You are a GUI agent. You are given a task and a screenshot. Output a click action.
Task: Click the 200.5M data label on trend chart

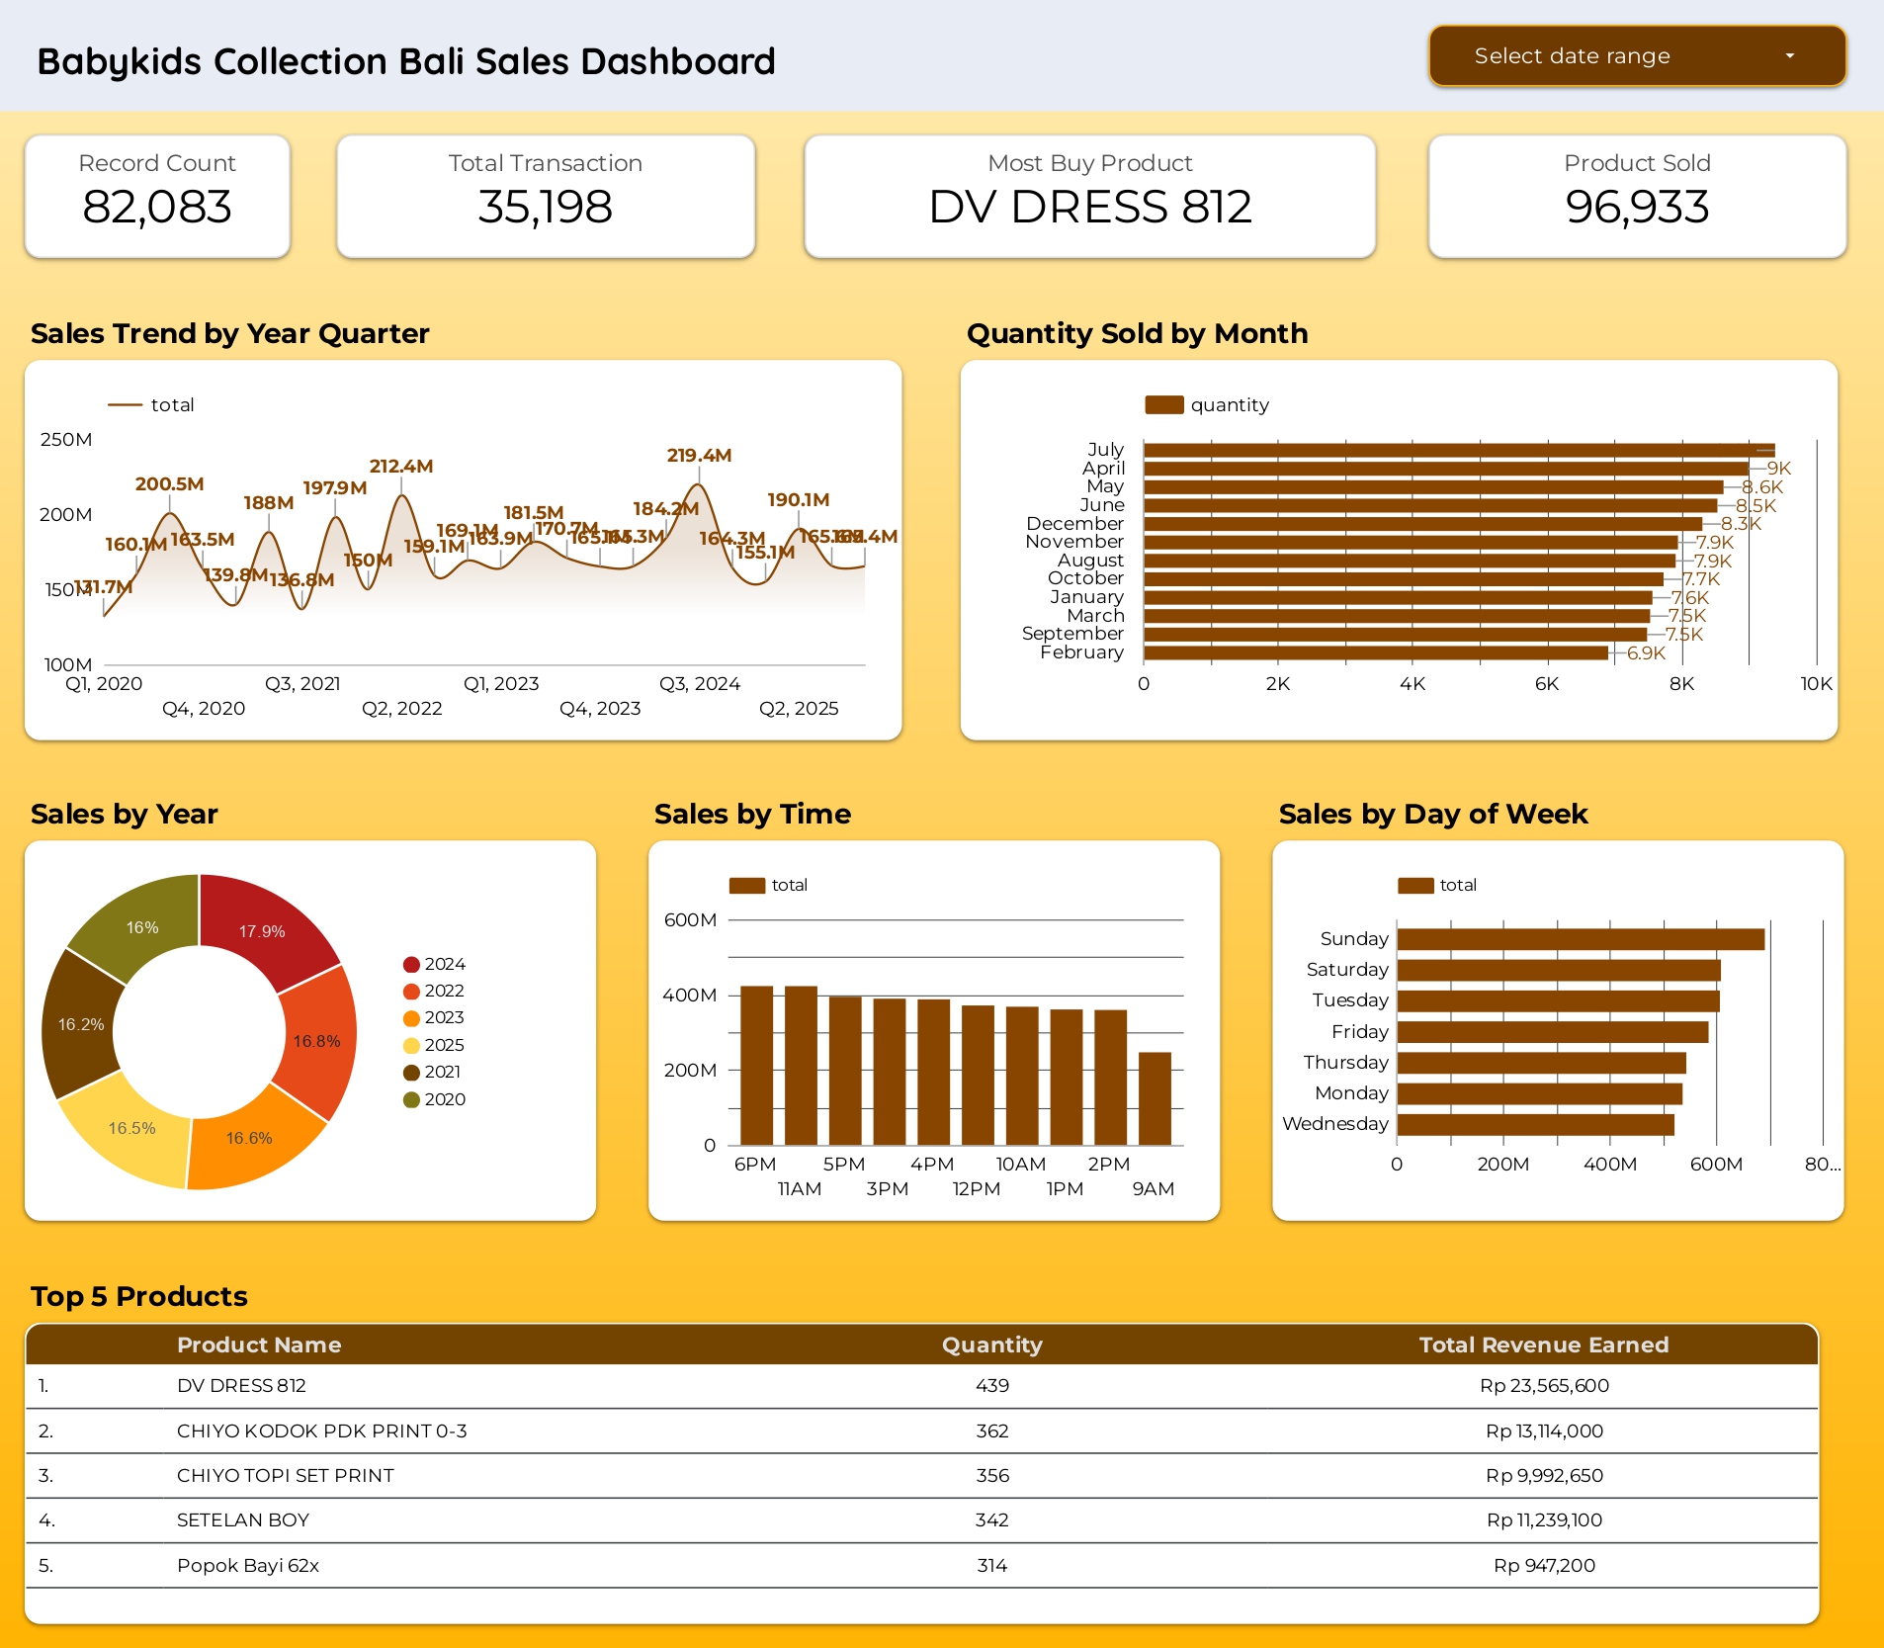click(169, 483)
